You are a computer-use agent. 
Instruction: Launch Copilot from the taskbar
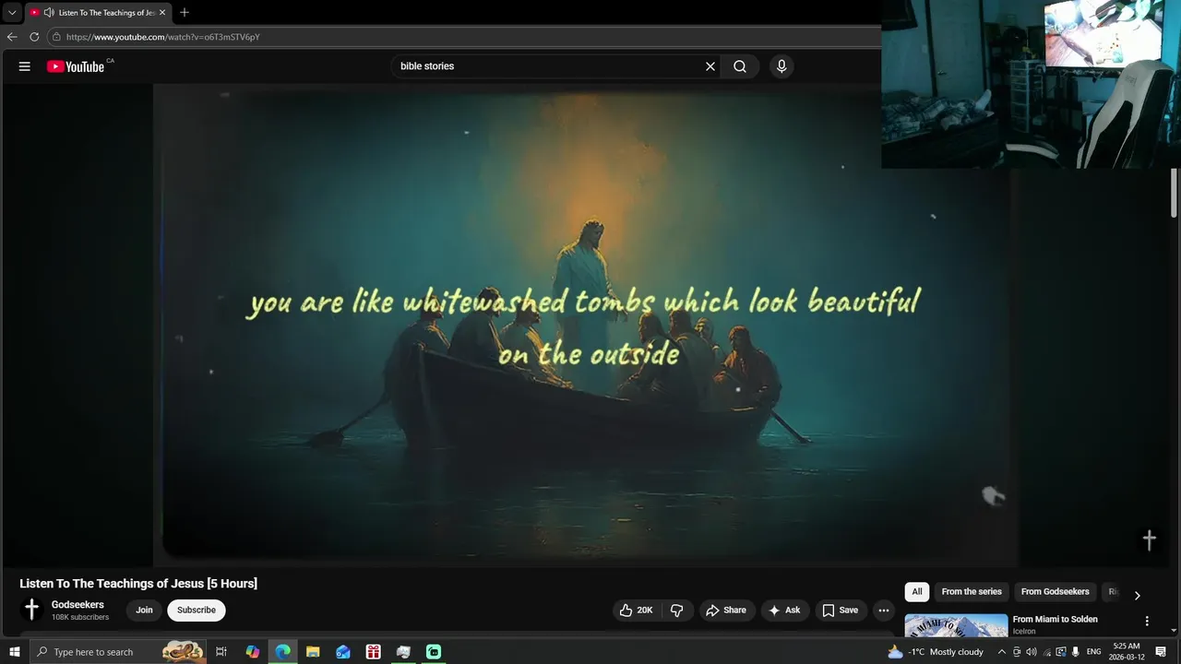(253, 652)
